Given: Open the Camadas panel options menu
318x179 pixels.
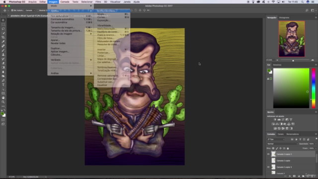Looking at the screenshot, I should [316, 134].
